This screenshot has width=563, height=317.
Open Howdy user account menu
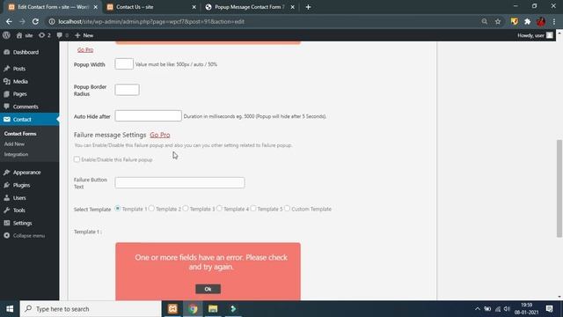click(535, 35)
